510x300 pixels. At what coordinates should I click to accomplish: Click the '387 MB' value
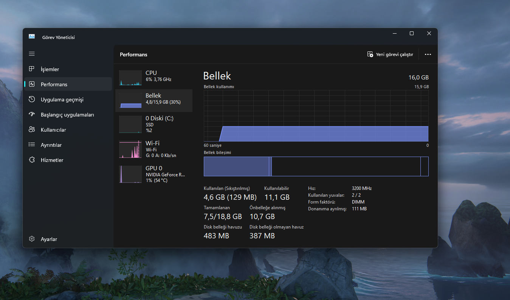pyautogui.click(x=262, y=236)
